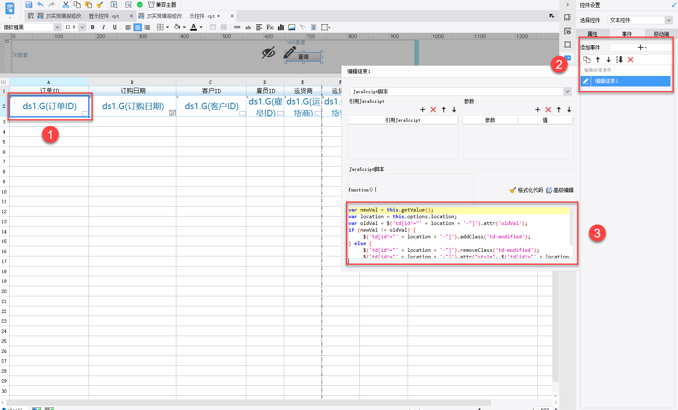
Task: Close the first 显示控件.cpt tab
Action: coord(131,16)
